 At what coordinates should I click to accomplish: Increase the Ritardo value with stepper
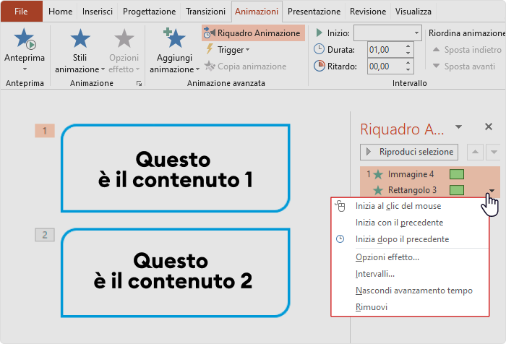(x=408, y=63)
